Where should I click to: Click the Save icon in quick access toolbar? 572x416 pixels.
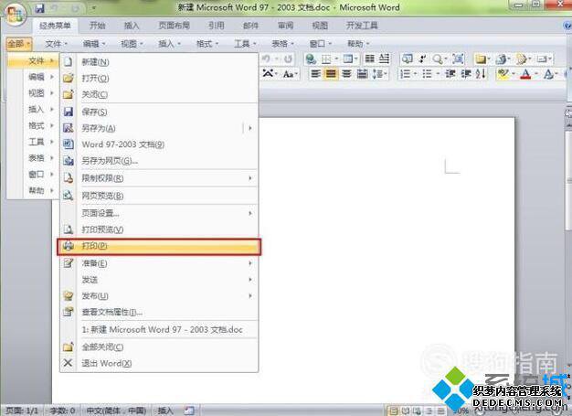40,7
